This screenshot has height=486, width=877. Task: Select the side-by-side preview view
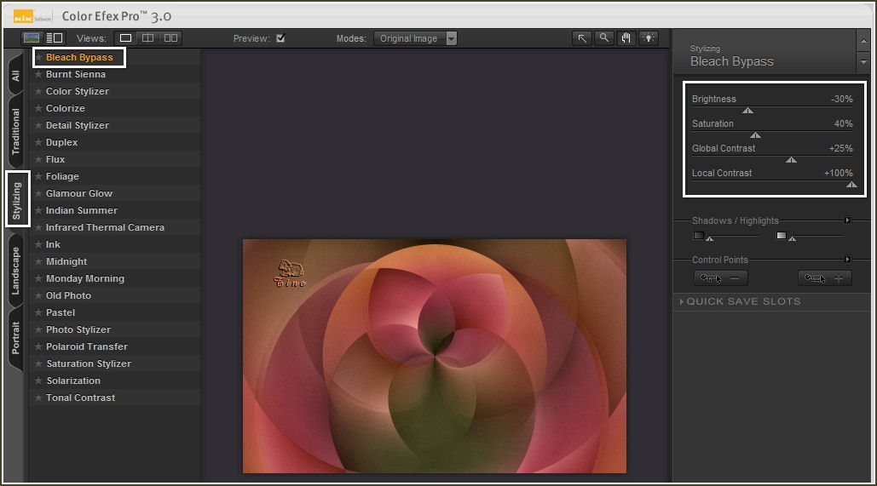point(170,38)
